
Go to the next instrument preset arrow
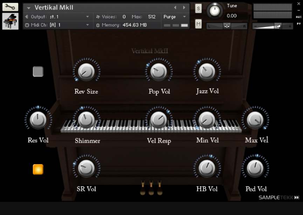(184, 8)
